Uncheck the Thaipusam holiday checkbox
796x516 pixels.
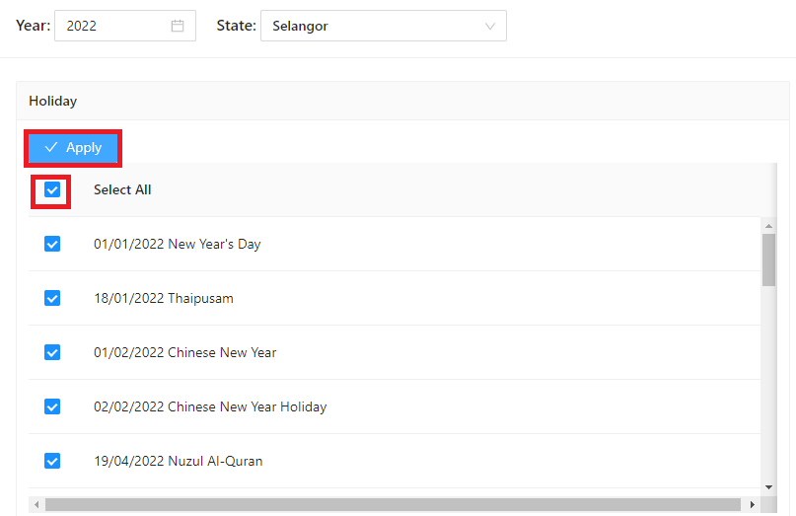pyautogui.click(x=52, y=298)
